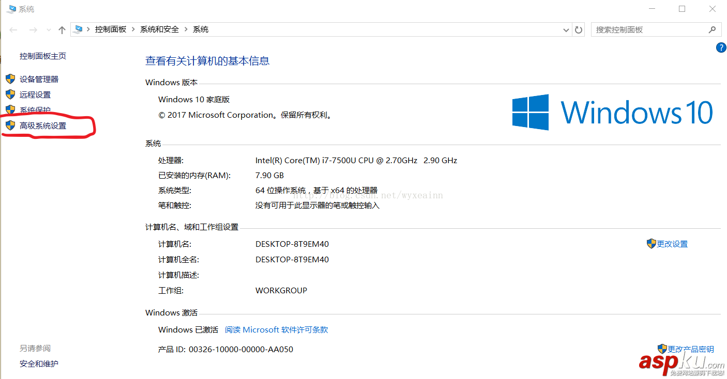The image size is (727, 379).
Task: Expand chevron after 控制面板 breadcrumb
Action: pyautogui.click(x=133, y=29)
